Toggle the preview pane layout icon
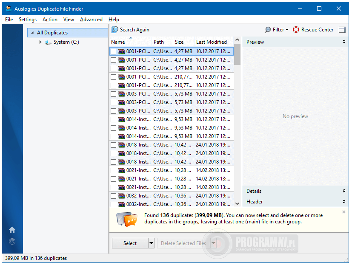 point(342,30)
